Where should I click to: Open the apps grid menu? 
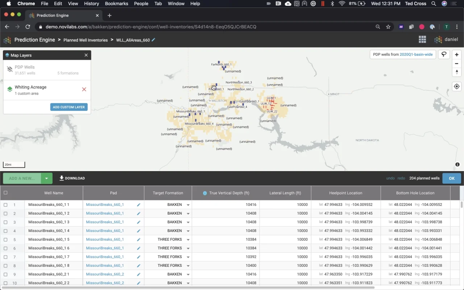(422, 40)
